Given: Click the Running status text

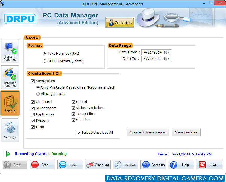Looking at the screenshot, I should [59, 154].
